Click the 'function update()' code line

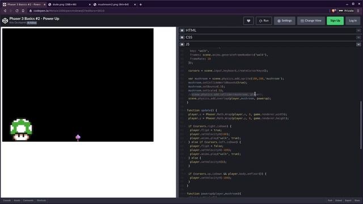[x=201, y=110]
